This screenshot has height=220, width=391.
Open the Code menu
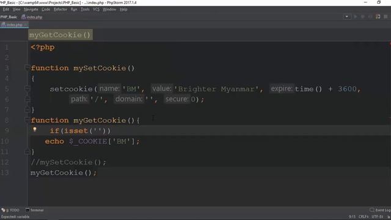point(46,9)
